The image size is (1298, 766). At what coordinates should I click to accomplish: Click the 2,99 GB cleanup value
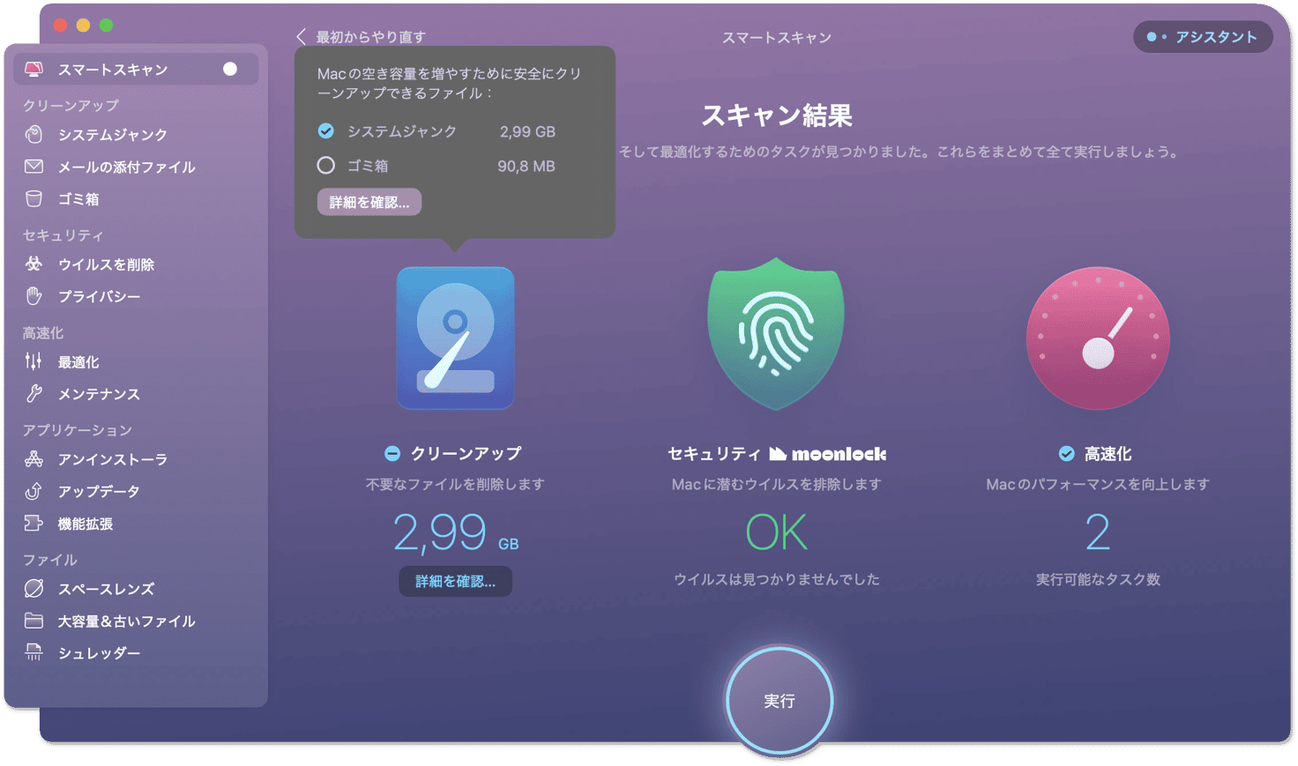coord(455,532)
